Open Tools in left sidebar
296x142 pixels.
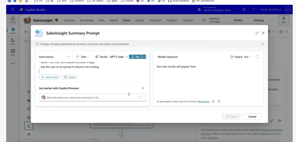[x=13, y=53]
